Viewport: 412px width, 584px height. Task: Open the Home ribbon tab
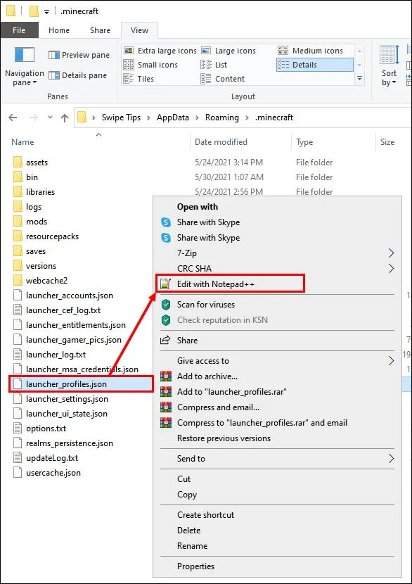(59, 30)
